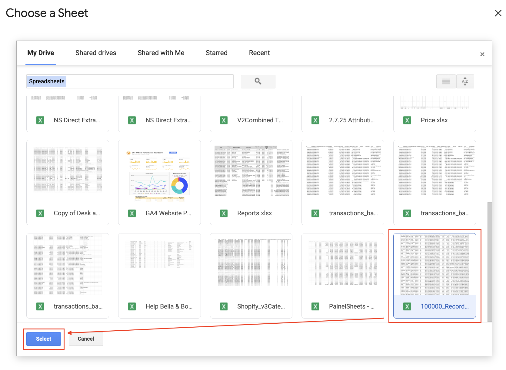Click the Spreadsheets filter search field
506x370 pixels.
(x=148, y=81)
